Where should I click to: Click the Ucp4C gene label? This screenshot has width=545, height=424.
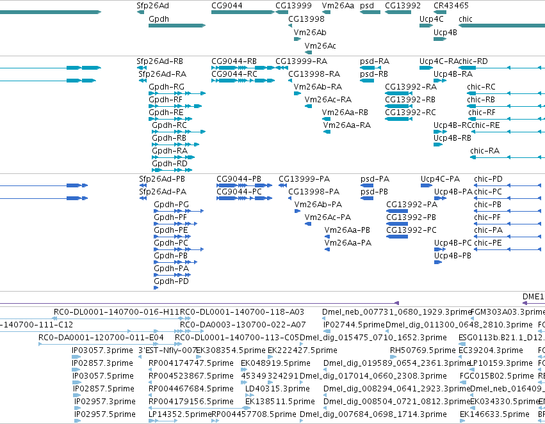tap(432, 19)
